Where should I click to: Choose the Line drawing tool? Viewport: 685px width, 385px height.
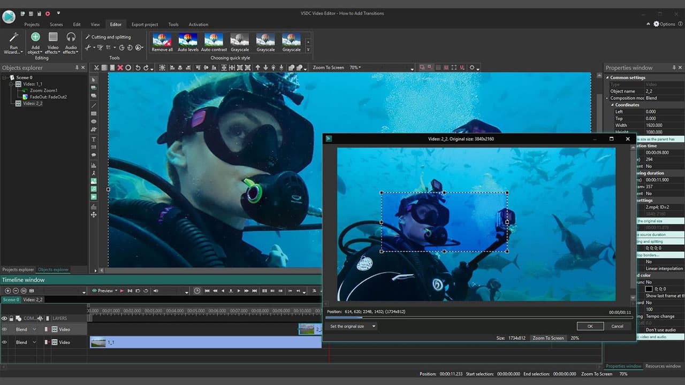tap(93, 105)
